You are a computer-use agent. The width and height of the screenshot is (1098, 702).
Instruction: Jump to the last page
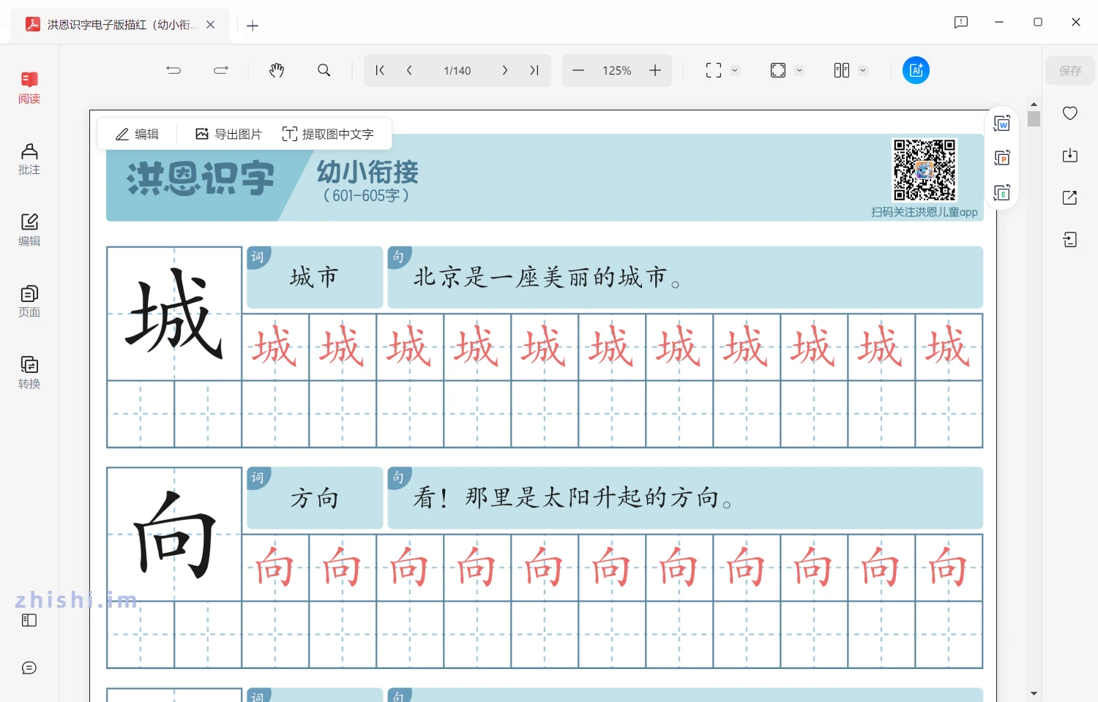point(534,70)
